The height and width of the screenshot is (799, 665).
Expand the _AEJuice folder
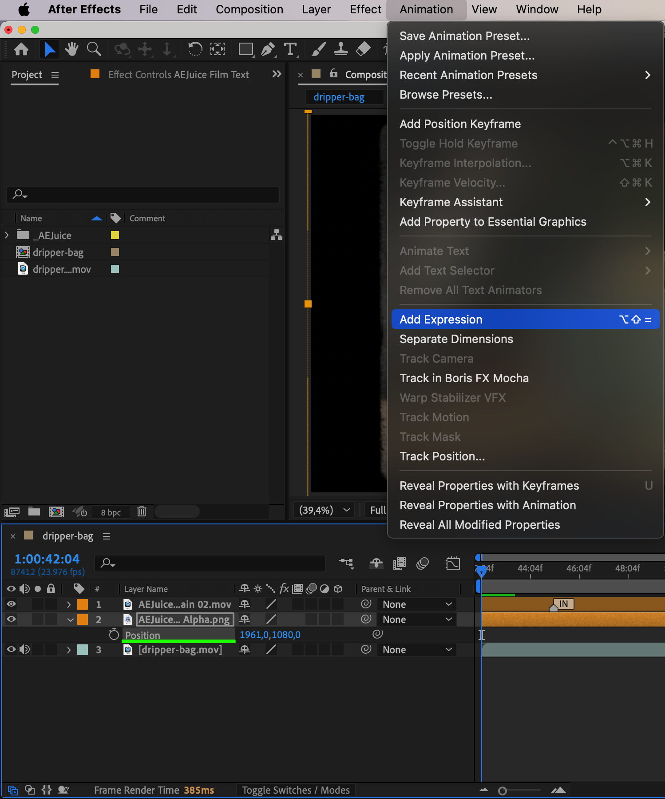tap(7, 235)
